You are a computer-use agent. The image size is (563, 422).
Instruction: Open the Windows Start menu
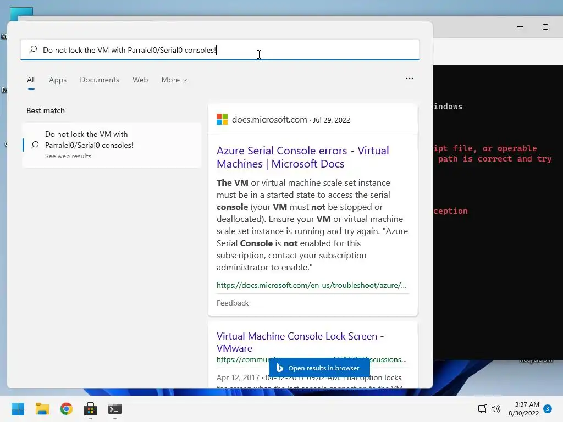click(18, 409)
